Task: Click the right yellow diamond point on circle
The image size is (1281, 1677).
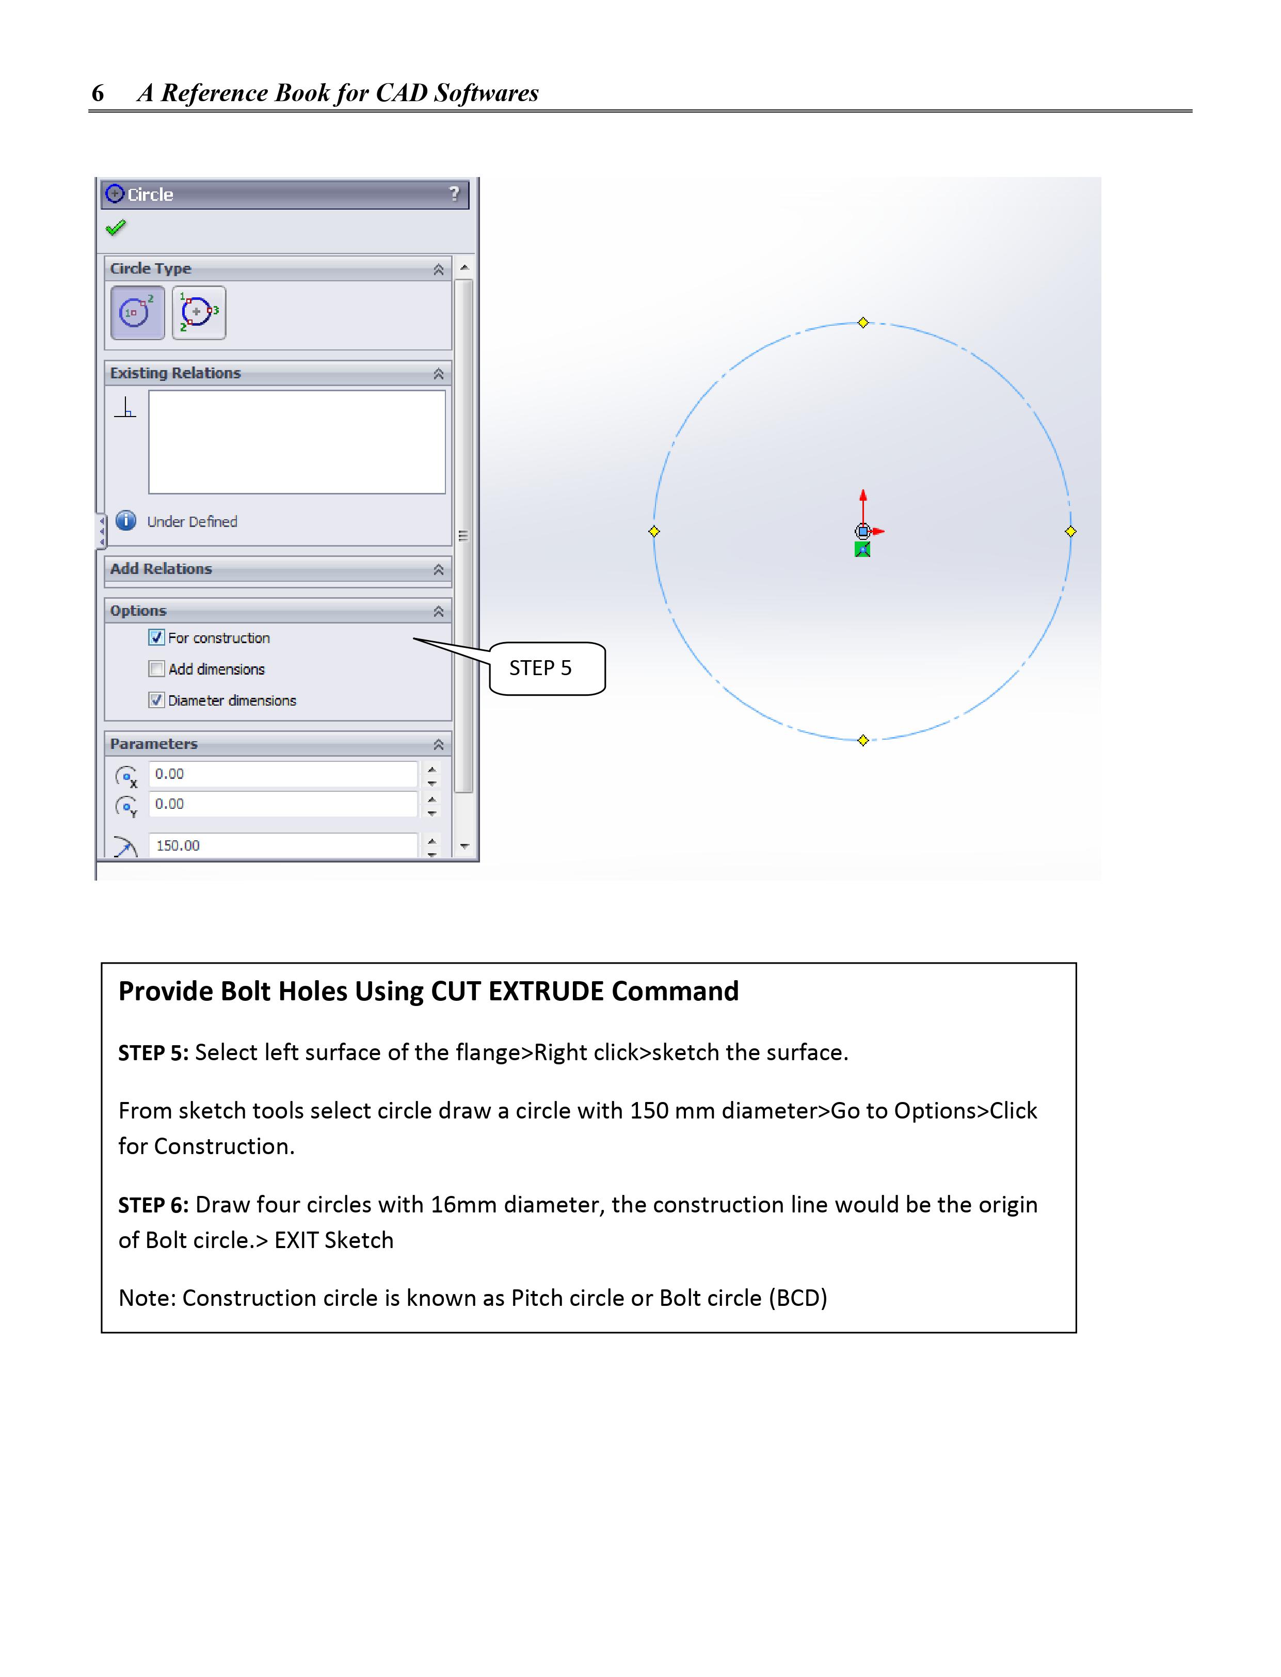Action: coord(1070,532)
